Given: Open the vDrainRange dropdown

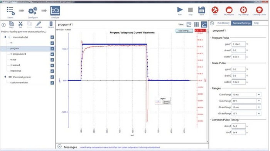Looking at the screenshot, I should click(x=259, y=114).
